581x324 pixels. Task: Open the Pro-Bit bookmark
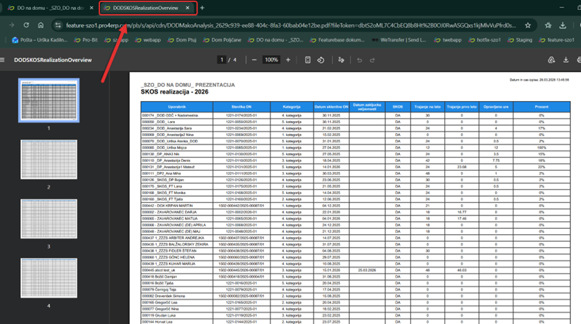tap(86, 40)
